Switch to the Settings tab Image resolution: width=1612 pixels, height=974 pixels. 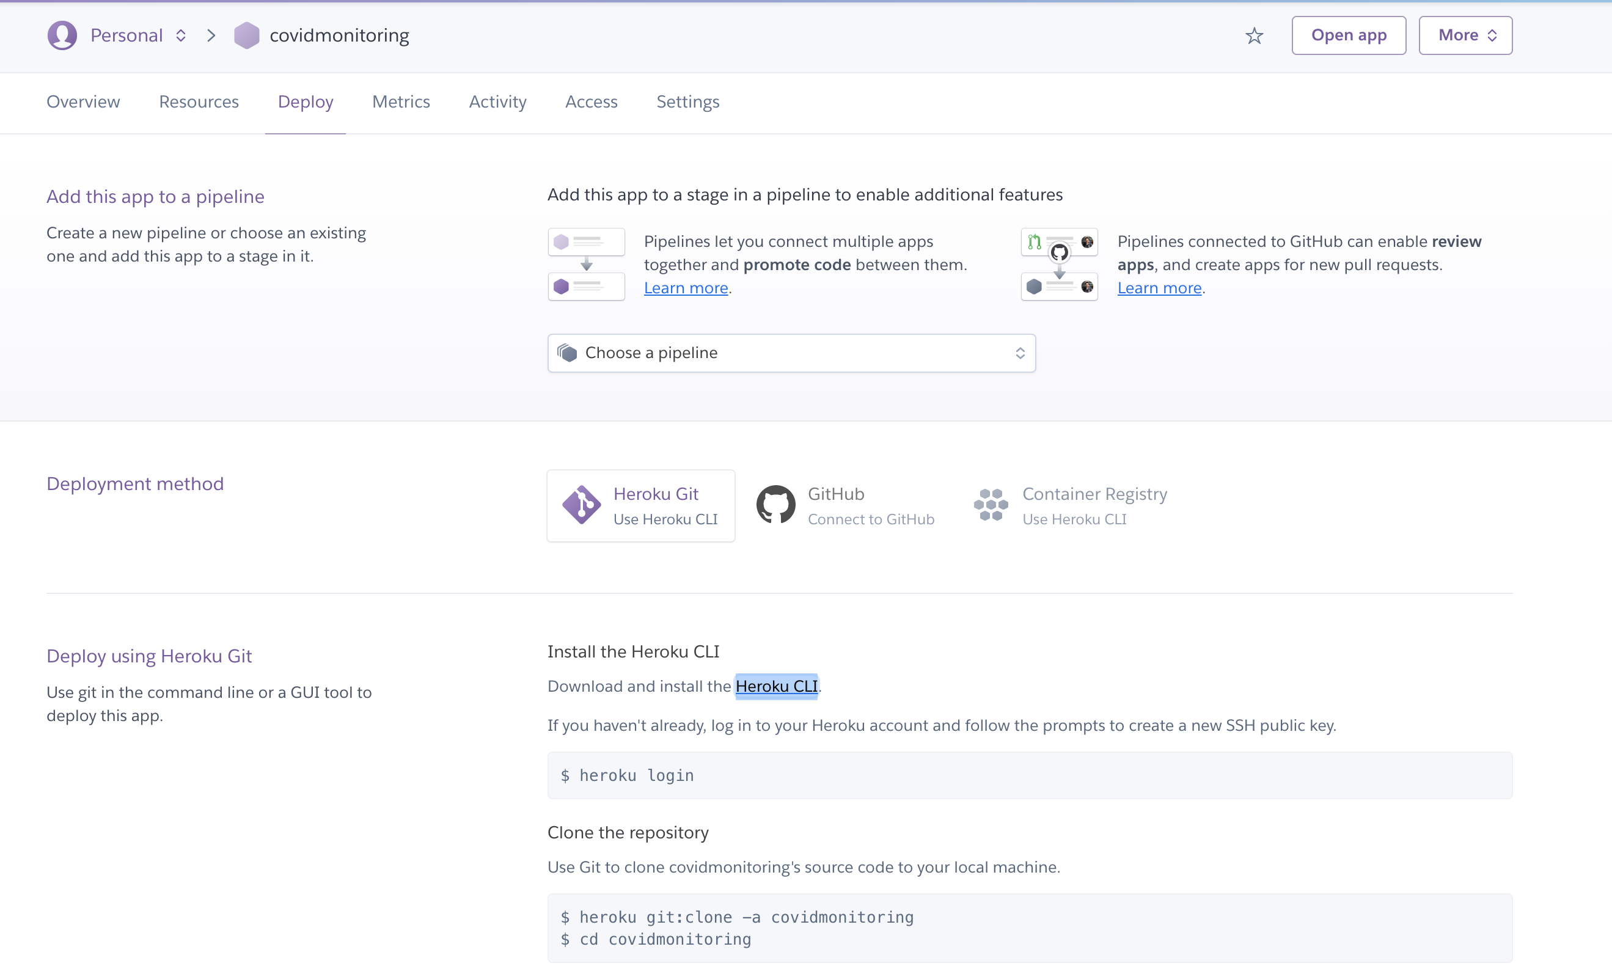687,102
